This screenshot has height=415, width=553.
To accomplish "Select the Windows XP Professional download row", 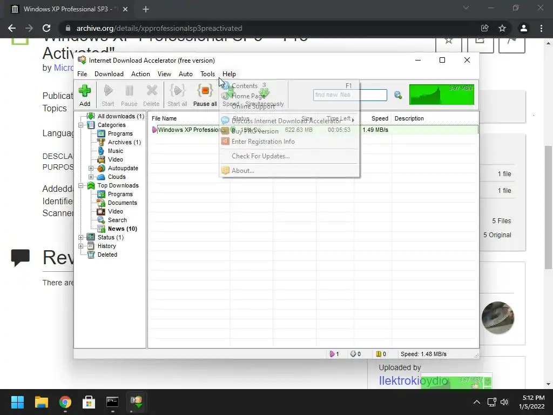I will 314,130.
